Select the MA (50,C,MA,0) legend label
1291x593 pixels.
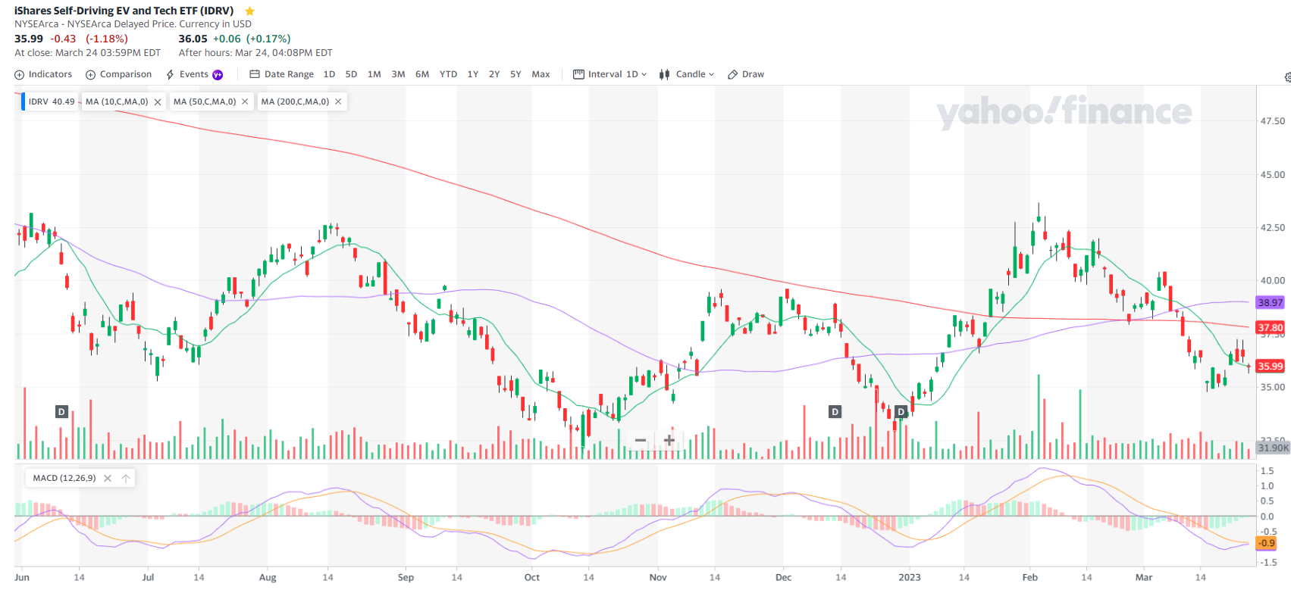click(x=205, y=101)
